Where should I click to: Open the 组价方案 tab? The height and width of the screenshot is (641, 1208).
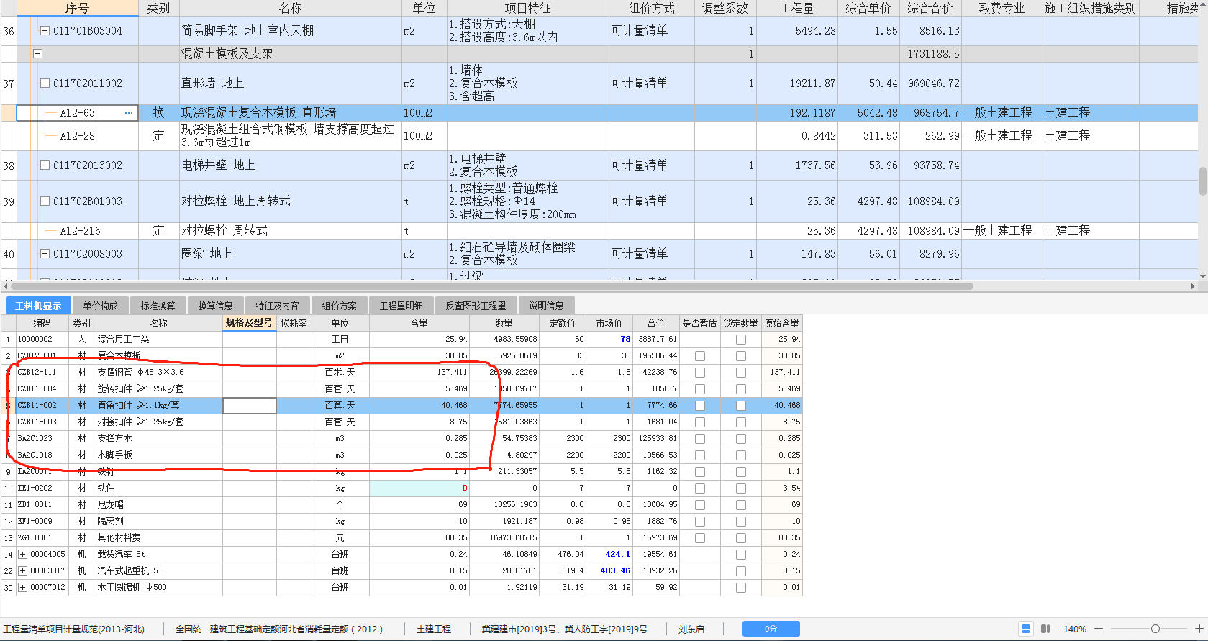pyautogui.click(x=339, y=306)
